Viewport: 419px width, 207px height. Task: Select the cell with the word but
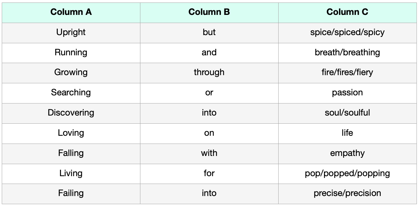209,33
